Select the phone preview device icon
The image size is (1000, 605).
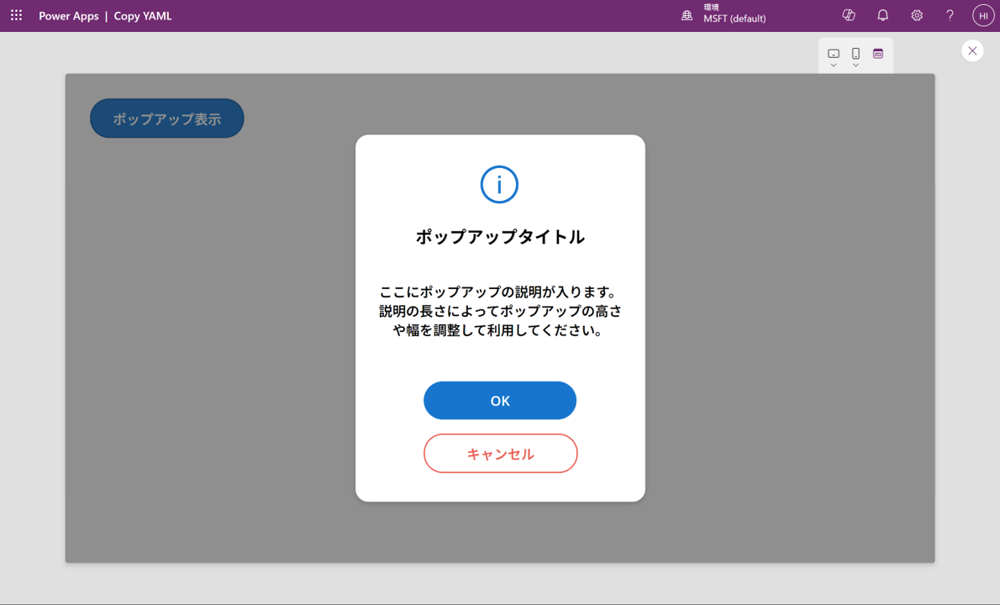pyautogui.click(x=855, y=53)
